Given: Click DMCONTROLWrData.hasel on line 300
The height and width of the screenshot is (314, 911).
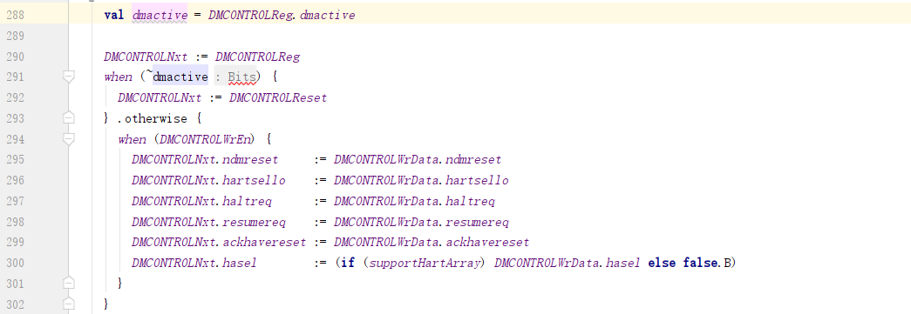Looking at the screenshot, I should (568, 263).
